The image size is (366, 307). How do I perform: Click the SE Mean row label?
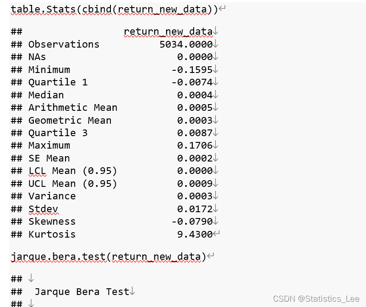(49, 158)
